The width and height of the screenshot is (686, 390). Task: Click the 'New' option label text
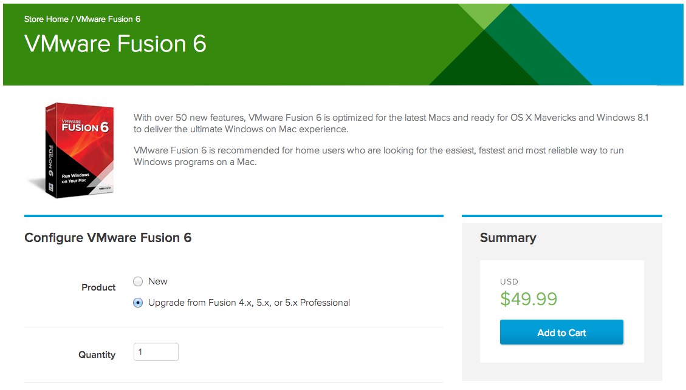point(158,281)
